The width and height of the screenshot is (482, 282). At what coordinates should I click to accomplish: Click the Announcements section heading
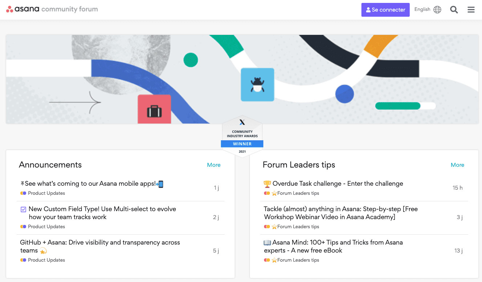(50, 165)
